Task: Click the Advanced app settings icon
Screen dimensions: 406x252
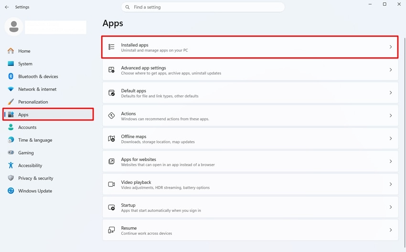Action: (111, 70)
